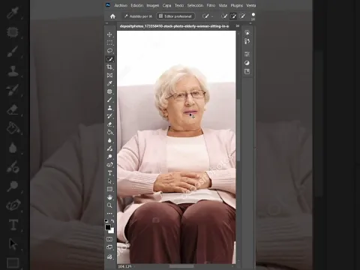Open the Selección menu

click(195, 5)
